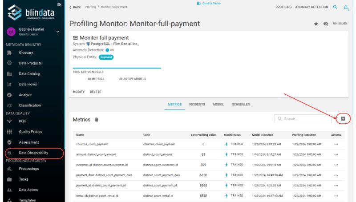Click the Model Status column header
The image size is (356, 202).
[232, 135]
